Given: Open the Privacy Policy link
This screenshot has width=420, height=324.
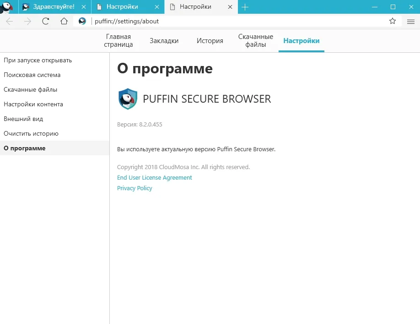Looking at the screenshot, I should coord(135,188).
